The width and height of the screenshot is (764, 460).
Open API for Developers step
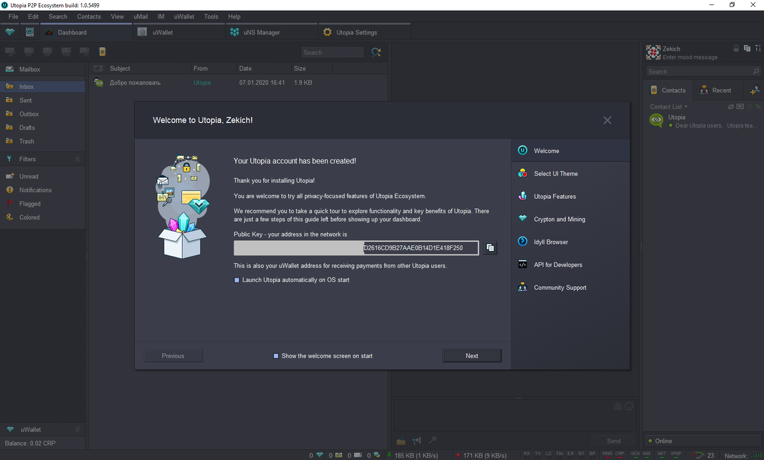pos(570,264)
